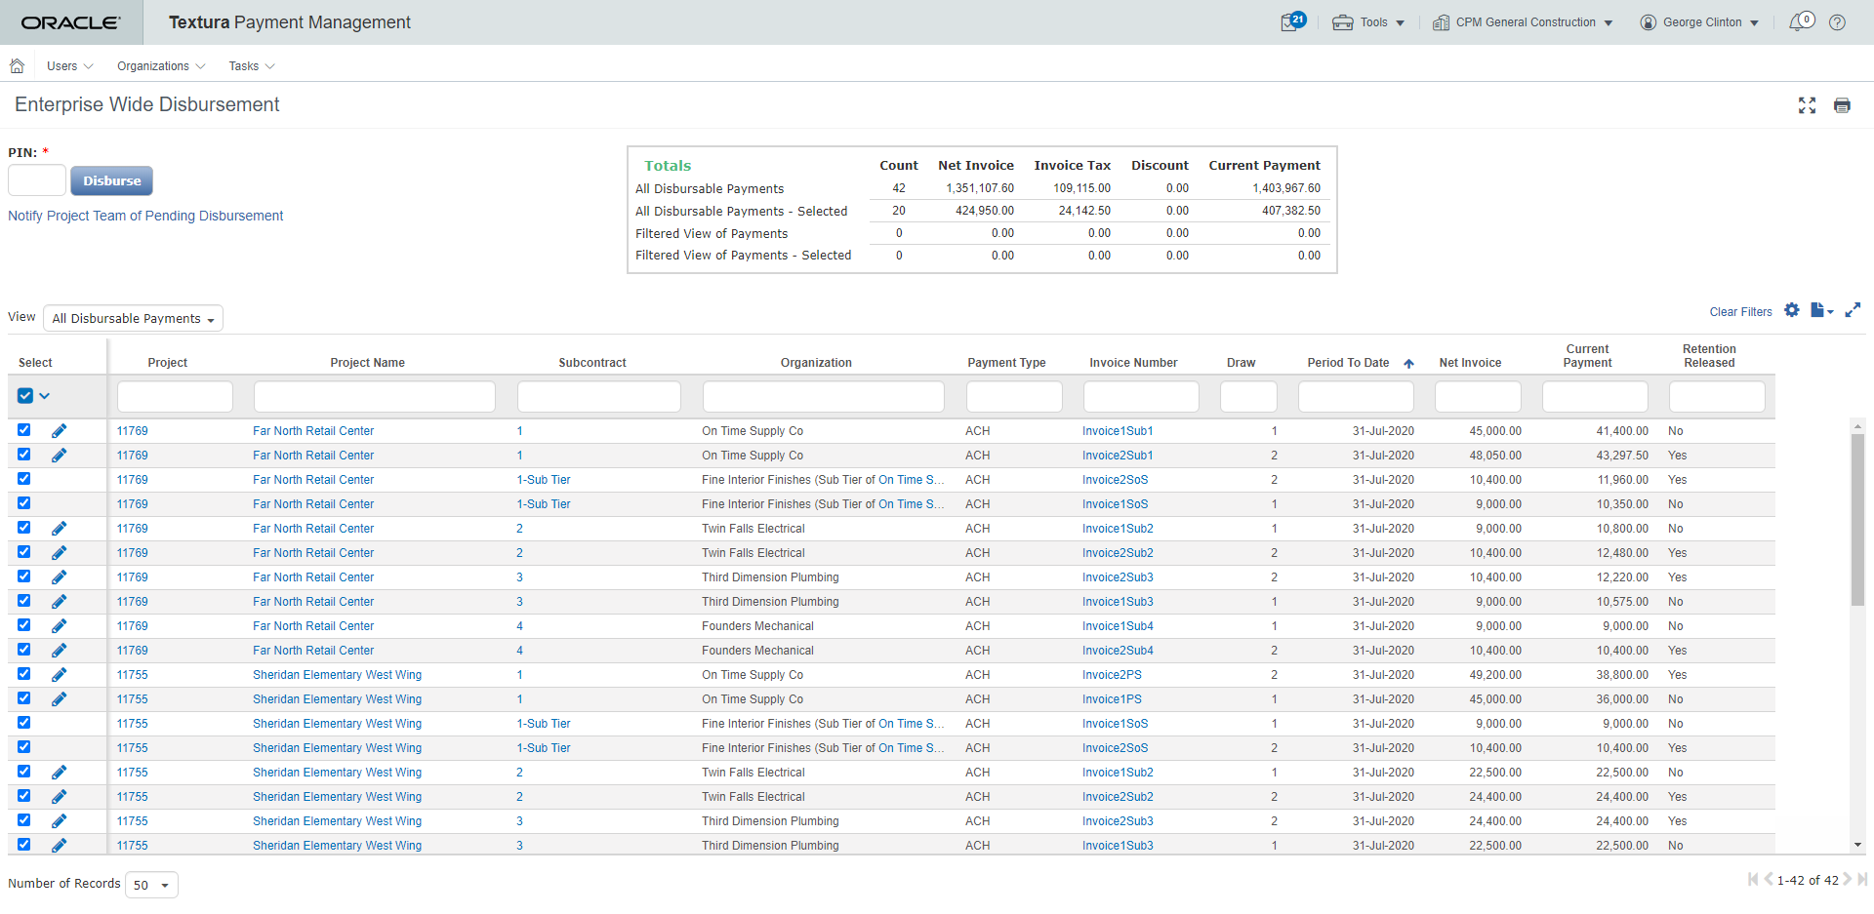Open project 11755 link in Invoice2PS row
Viewport: 1874px width, 914px height.
pyautogui.click(x=133, y=675)
